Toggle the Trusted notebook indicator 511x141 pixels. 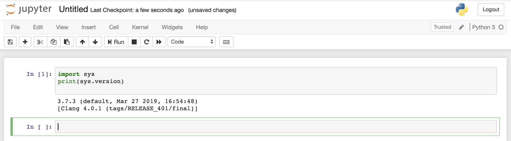coord(442,27)
